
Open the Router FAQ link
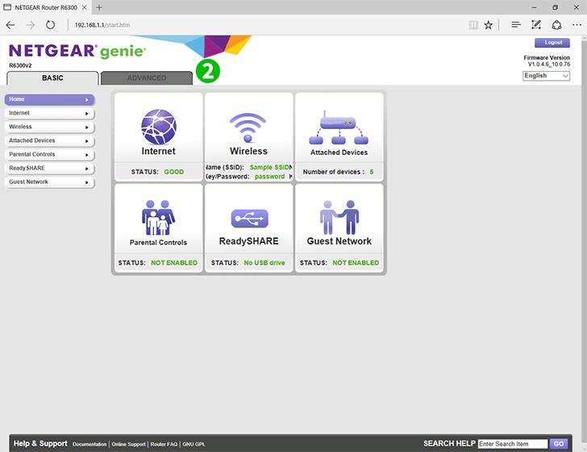pyautogui.click(x=164, y=444)
